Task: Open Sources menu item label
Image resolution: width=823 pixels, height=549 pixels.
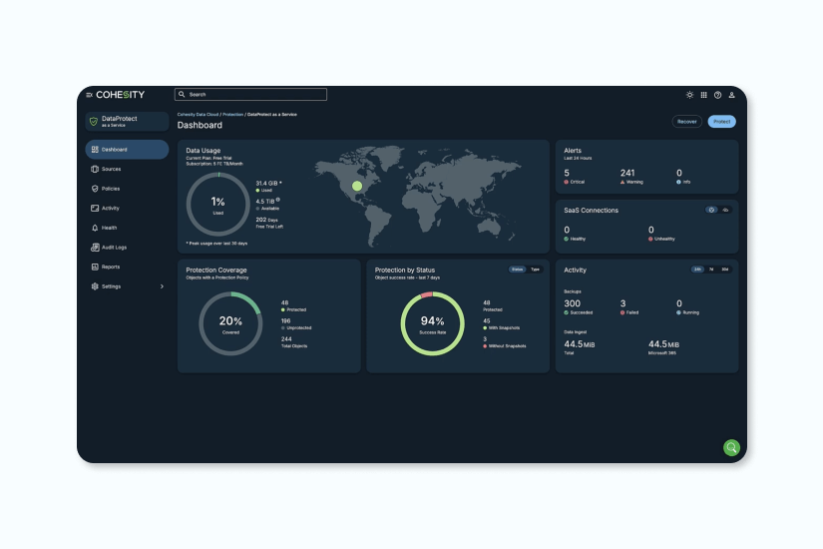Action: 112,169
